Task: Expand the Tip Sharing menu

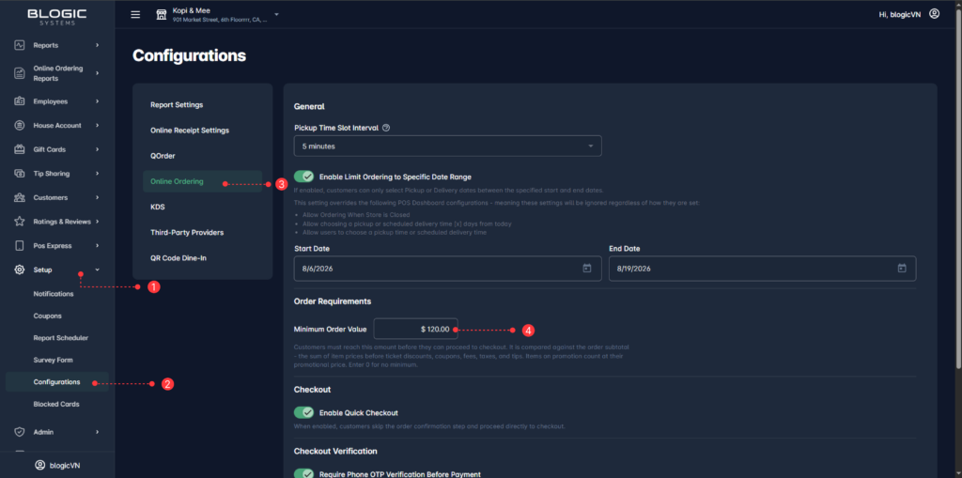Action: (x=97, y=174)
